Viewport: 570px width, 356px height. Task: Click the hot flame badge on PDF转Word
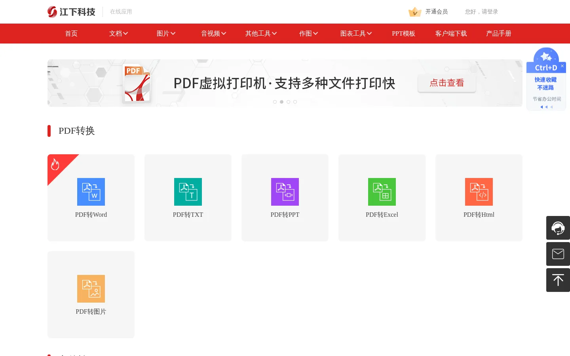tap(55, 164)
